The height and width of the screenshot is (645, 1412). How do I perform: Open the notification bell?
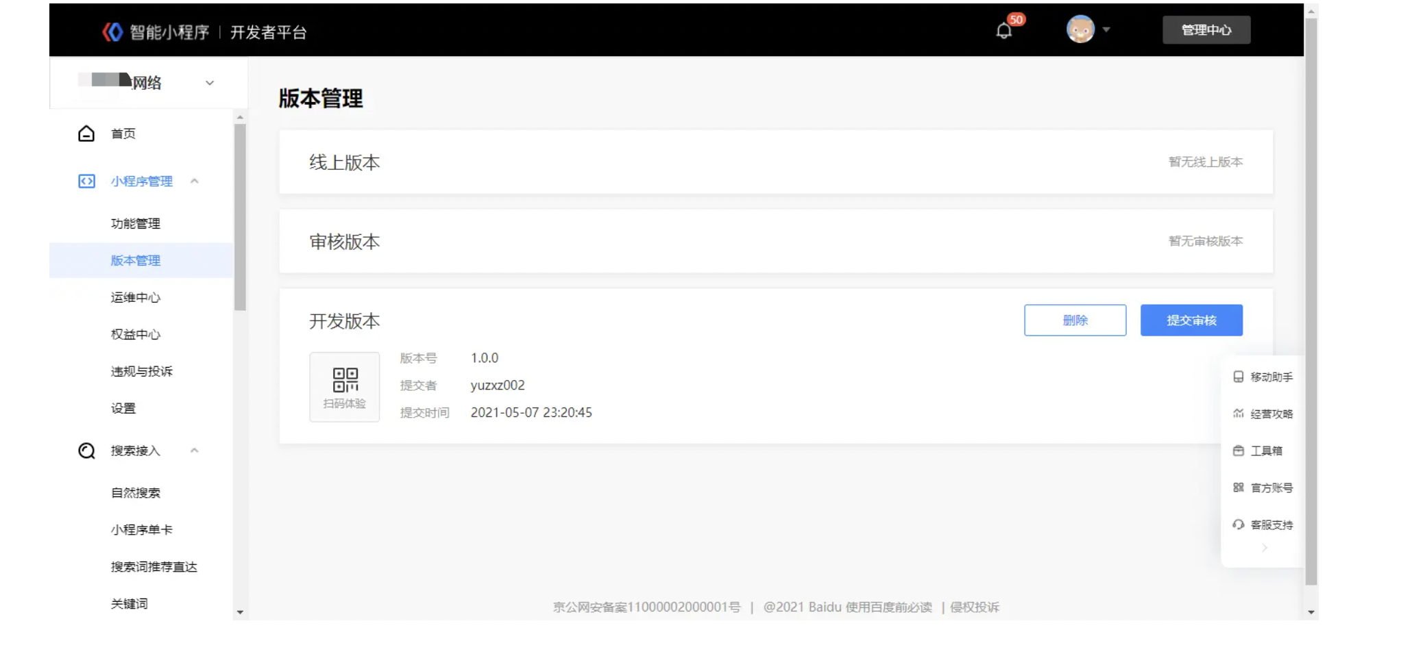pos(1003,31)
